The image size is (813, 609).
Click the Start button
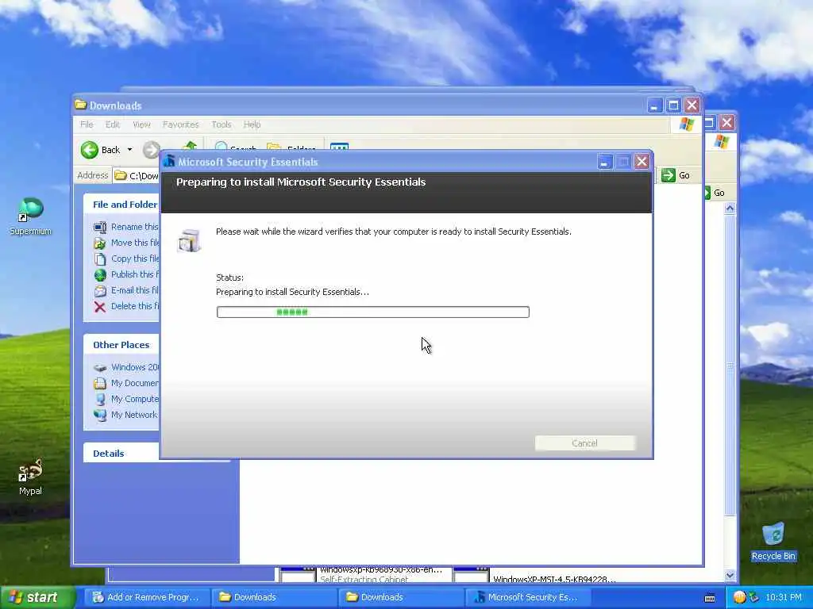coord(37,597)
